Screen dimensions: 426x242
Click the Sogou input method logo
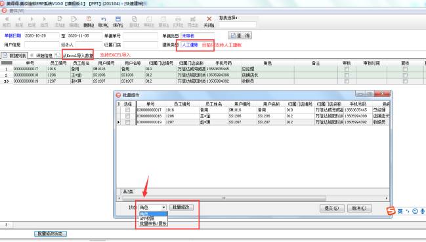pyautogui.click(x=391, y=211)
